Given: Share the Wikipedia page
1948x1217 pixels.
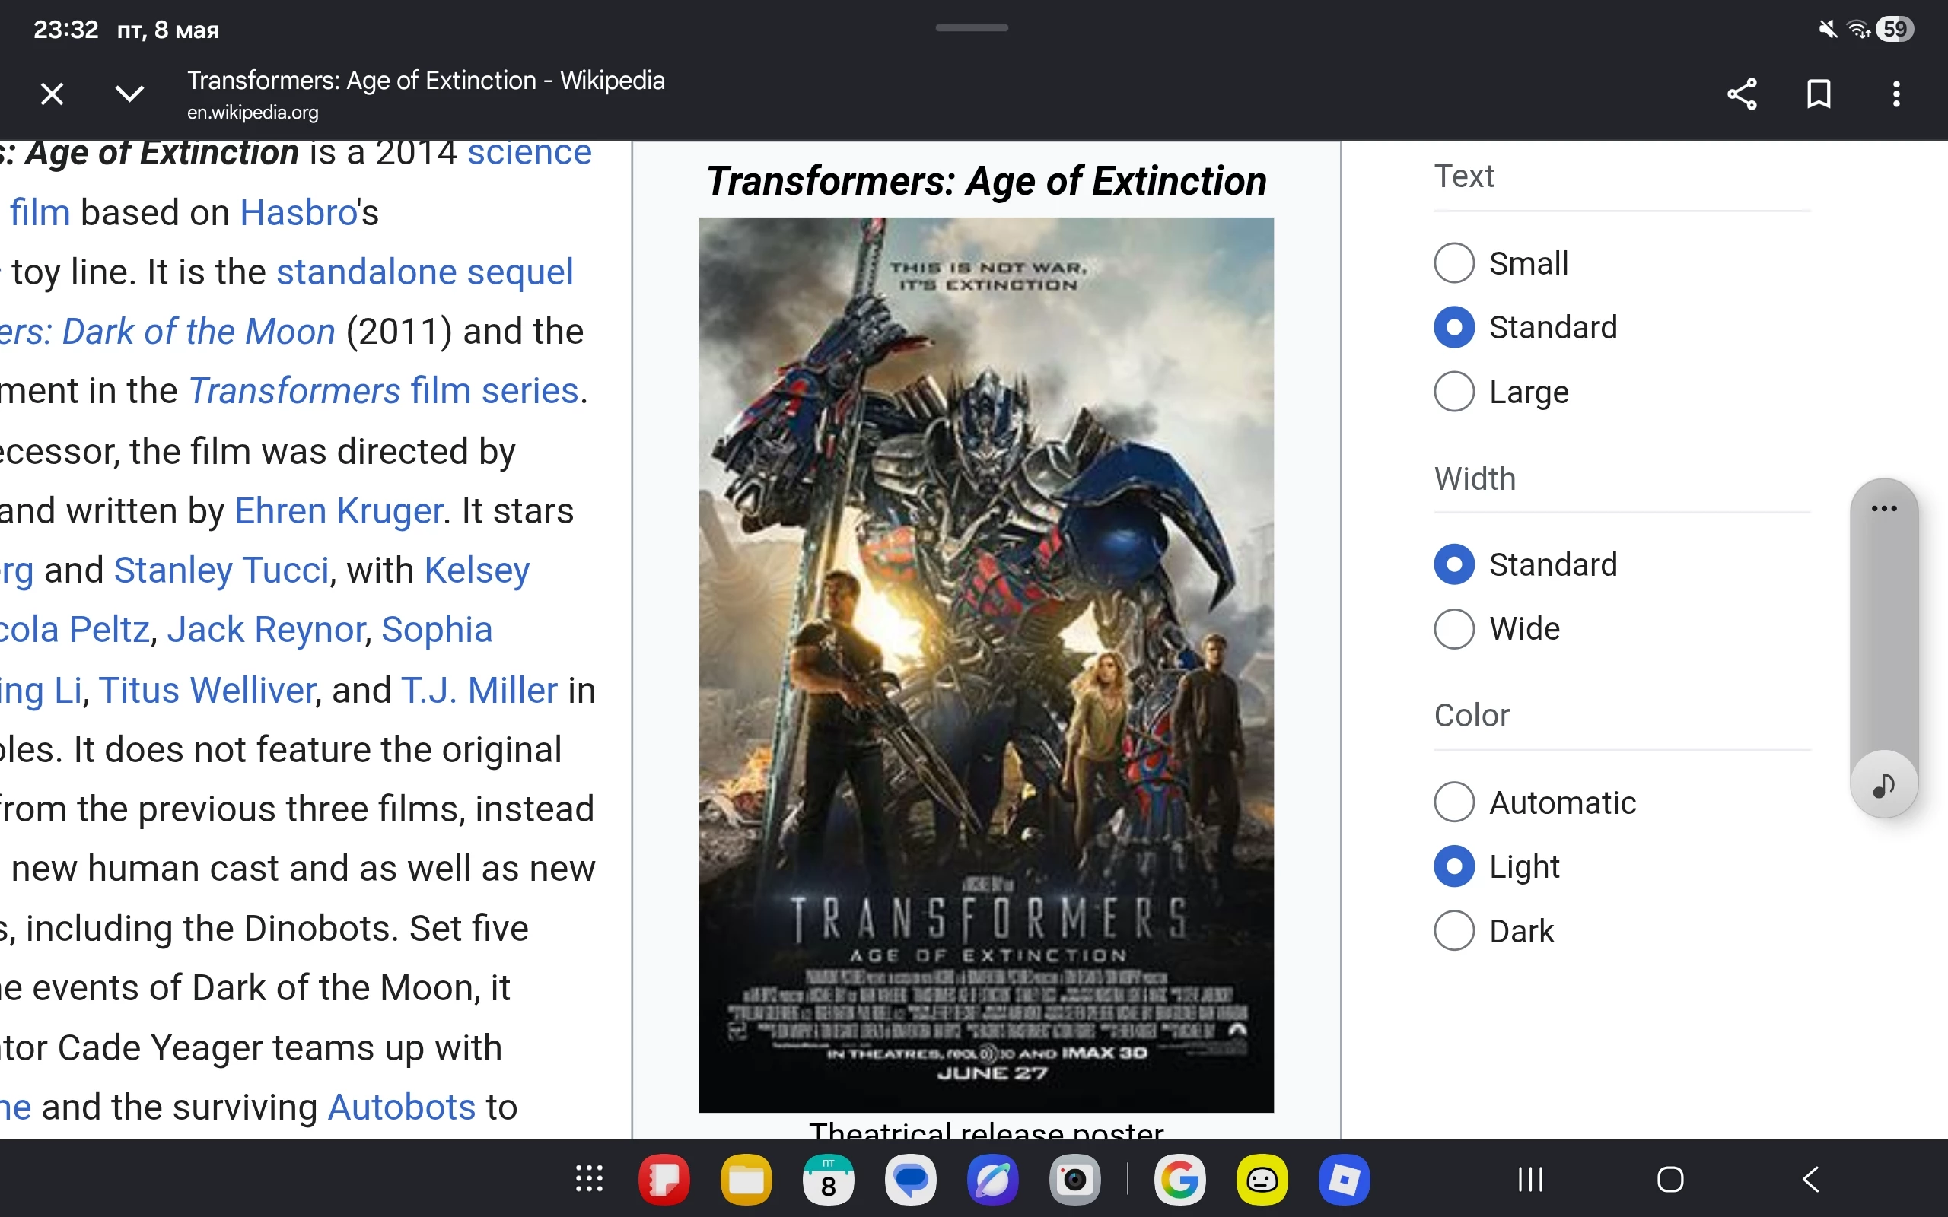Looking at the screenshot, I should pyautogui.click(x=1742, y=94).
